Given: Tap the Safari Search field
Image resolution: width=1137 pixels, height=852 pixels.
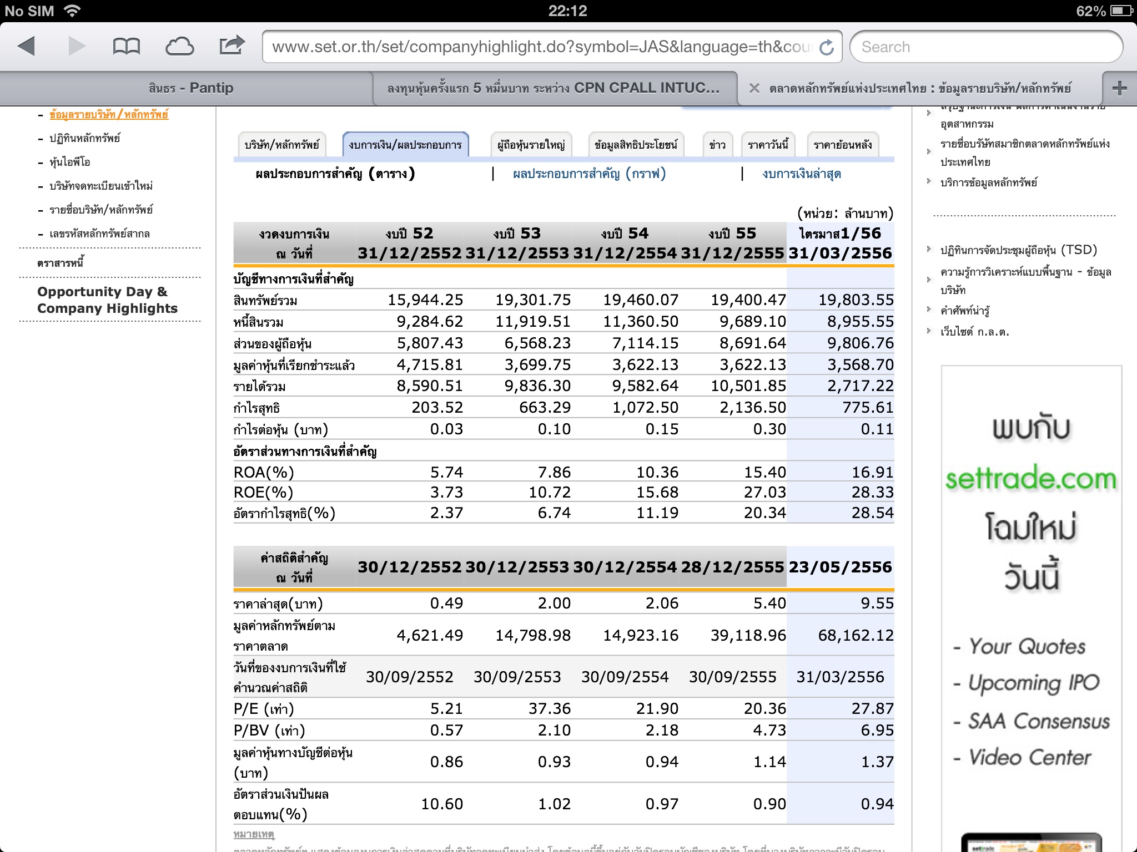Looking at the screenshot, I should [985, 47].
